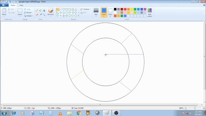Choose the Six-point star shape
This screenshot has width=206, height=116.
[x=67, y=15]
